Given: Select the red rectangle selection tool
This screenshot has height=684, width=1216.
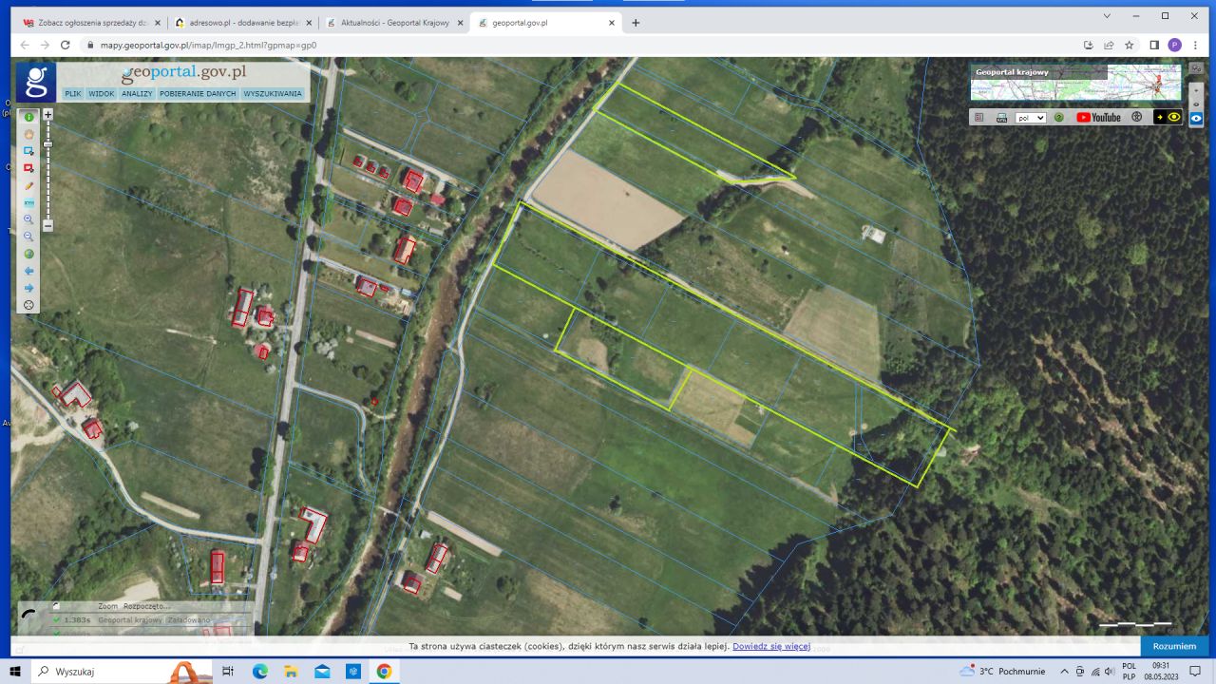Looking at the screenshot, I should [28, 168].
